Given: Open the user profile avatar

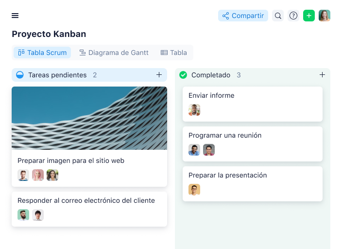Looking at the screenshot, I should (325, 16).
